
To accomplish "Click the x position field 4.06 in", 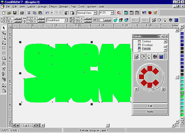I will [9, 18].
